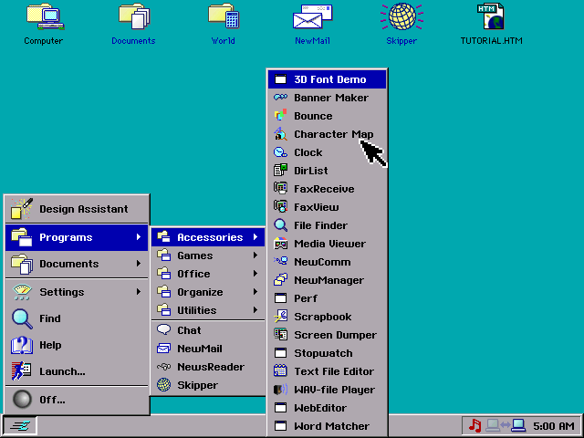584x438 pixels.
Task: Choose Off... to shut down
Action: pyautogui.click(x=77, y=400)
